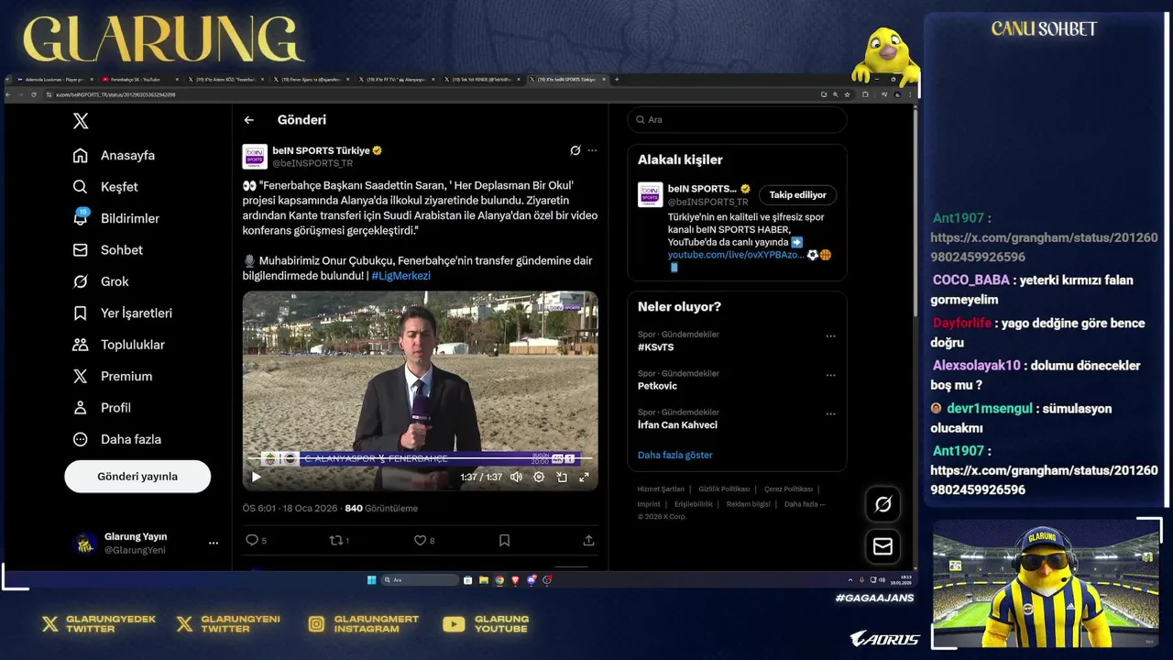Seek on the video progress bar
The height and width of the screenshot is (660, 1173).
click(x=420, y=458)
